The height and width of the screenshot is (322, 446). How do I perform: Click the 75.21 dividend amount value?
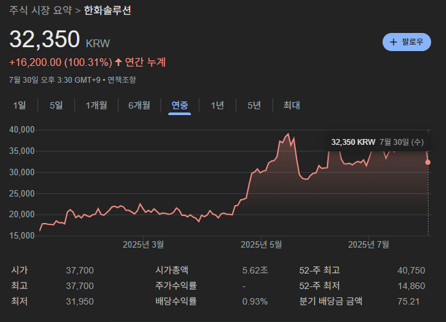(408, 301)
